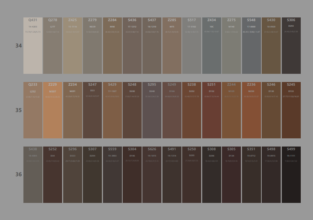The height and width of the screenshot is (220, 313).
Task: Select the S491 dark brown swatch
Action: [x=172, y=175]
